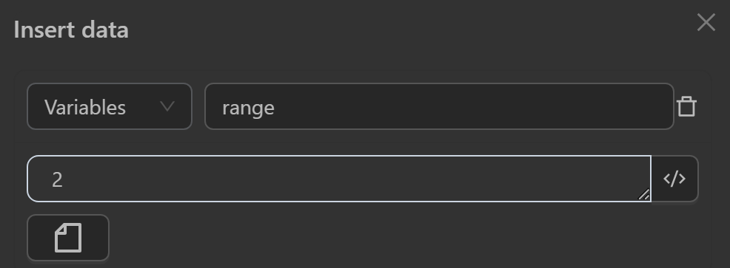730x268 pixels.
Task: Delete the range variable using trash icon
Action: (686, 106)
